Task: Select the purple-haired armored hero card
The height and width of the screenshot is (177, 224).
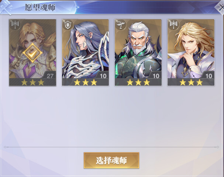Action: coord(85,52)
